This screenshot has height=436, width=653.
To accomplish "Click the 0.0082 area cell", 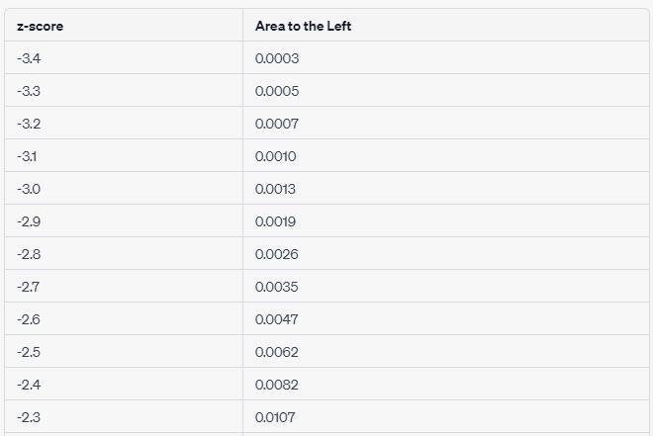I will [277, 385].
